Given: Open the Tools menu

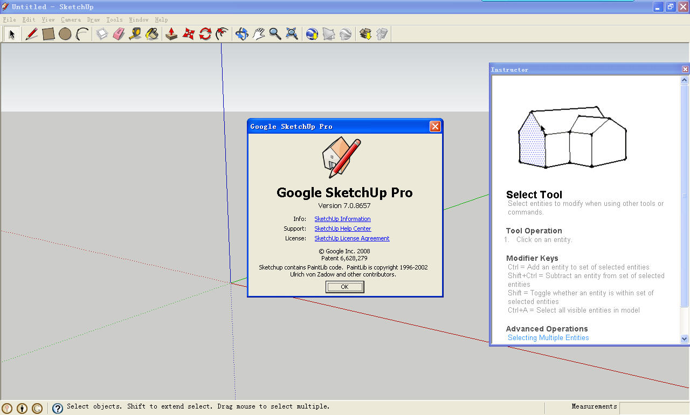Looking at the screenshot, I should (114, 20).
